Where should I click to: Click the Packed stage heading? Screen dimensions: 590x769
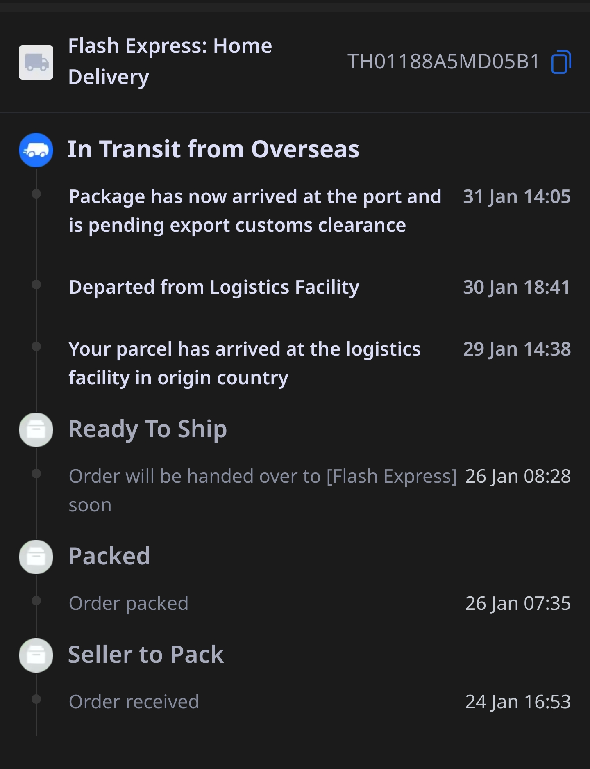tap(109, 557)
